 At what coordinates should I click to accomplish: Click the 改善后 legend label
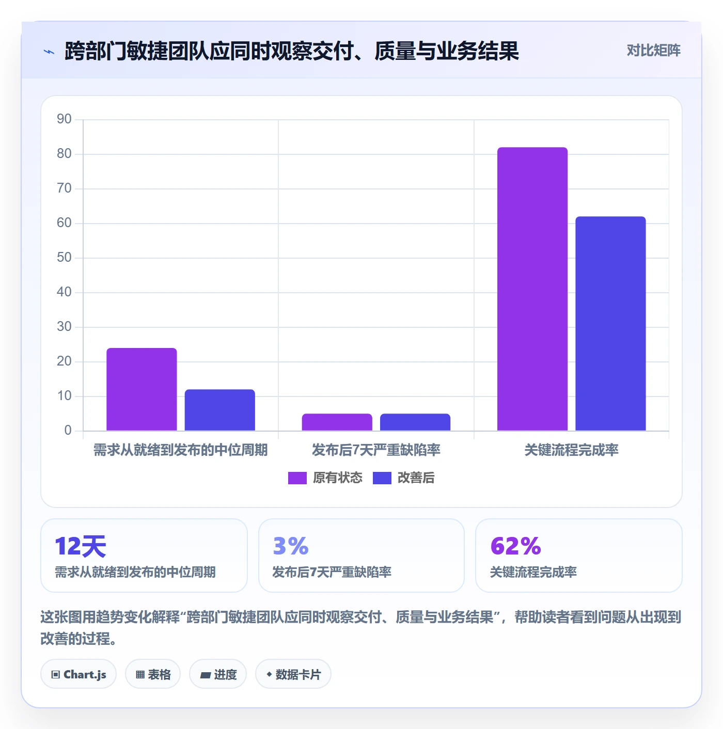[x=416, y=478]
